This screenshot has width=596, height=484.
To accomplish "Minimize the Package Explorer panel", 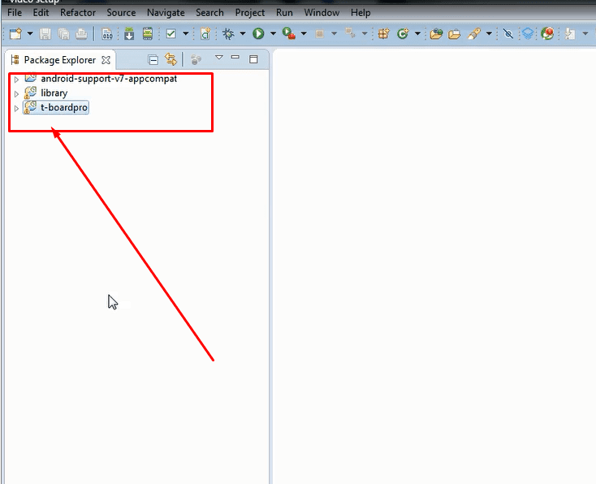I will (x=235, y=57).
